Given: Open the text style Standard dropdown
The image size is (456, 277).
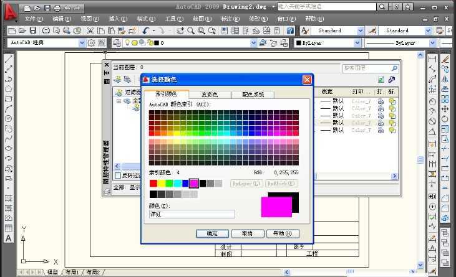Looking at the screenshot, I should [361, 31].
